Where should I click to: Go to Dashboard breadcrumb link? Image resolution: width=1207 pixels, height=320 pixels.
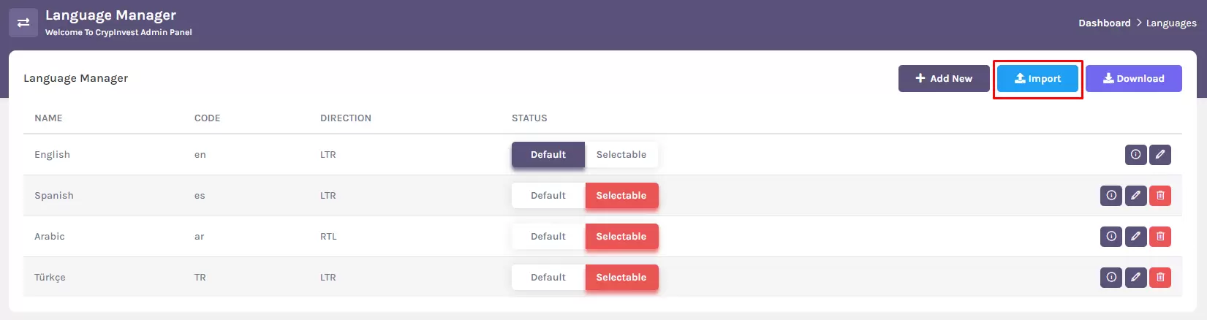1105,23
